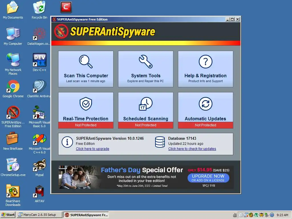Select Microsoft Visual Basic 6.0 shortcut
292x219 pixels.
tap(39, 112)
